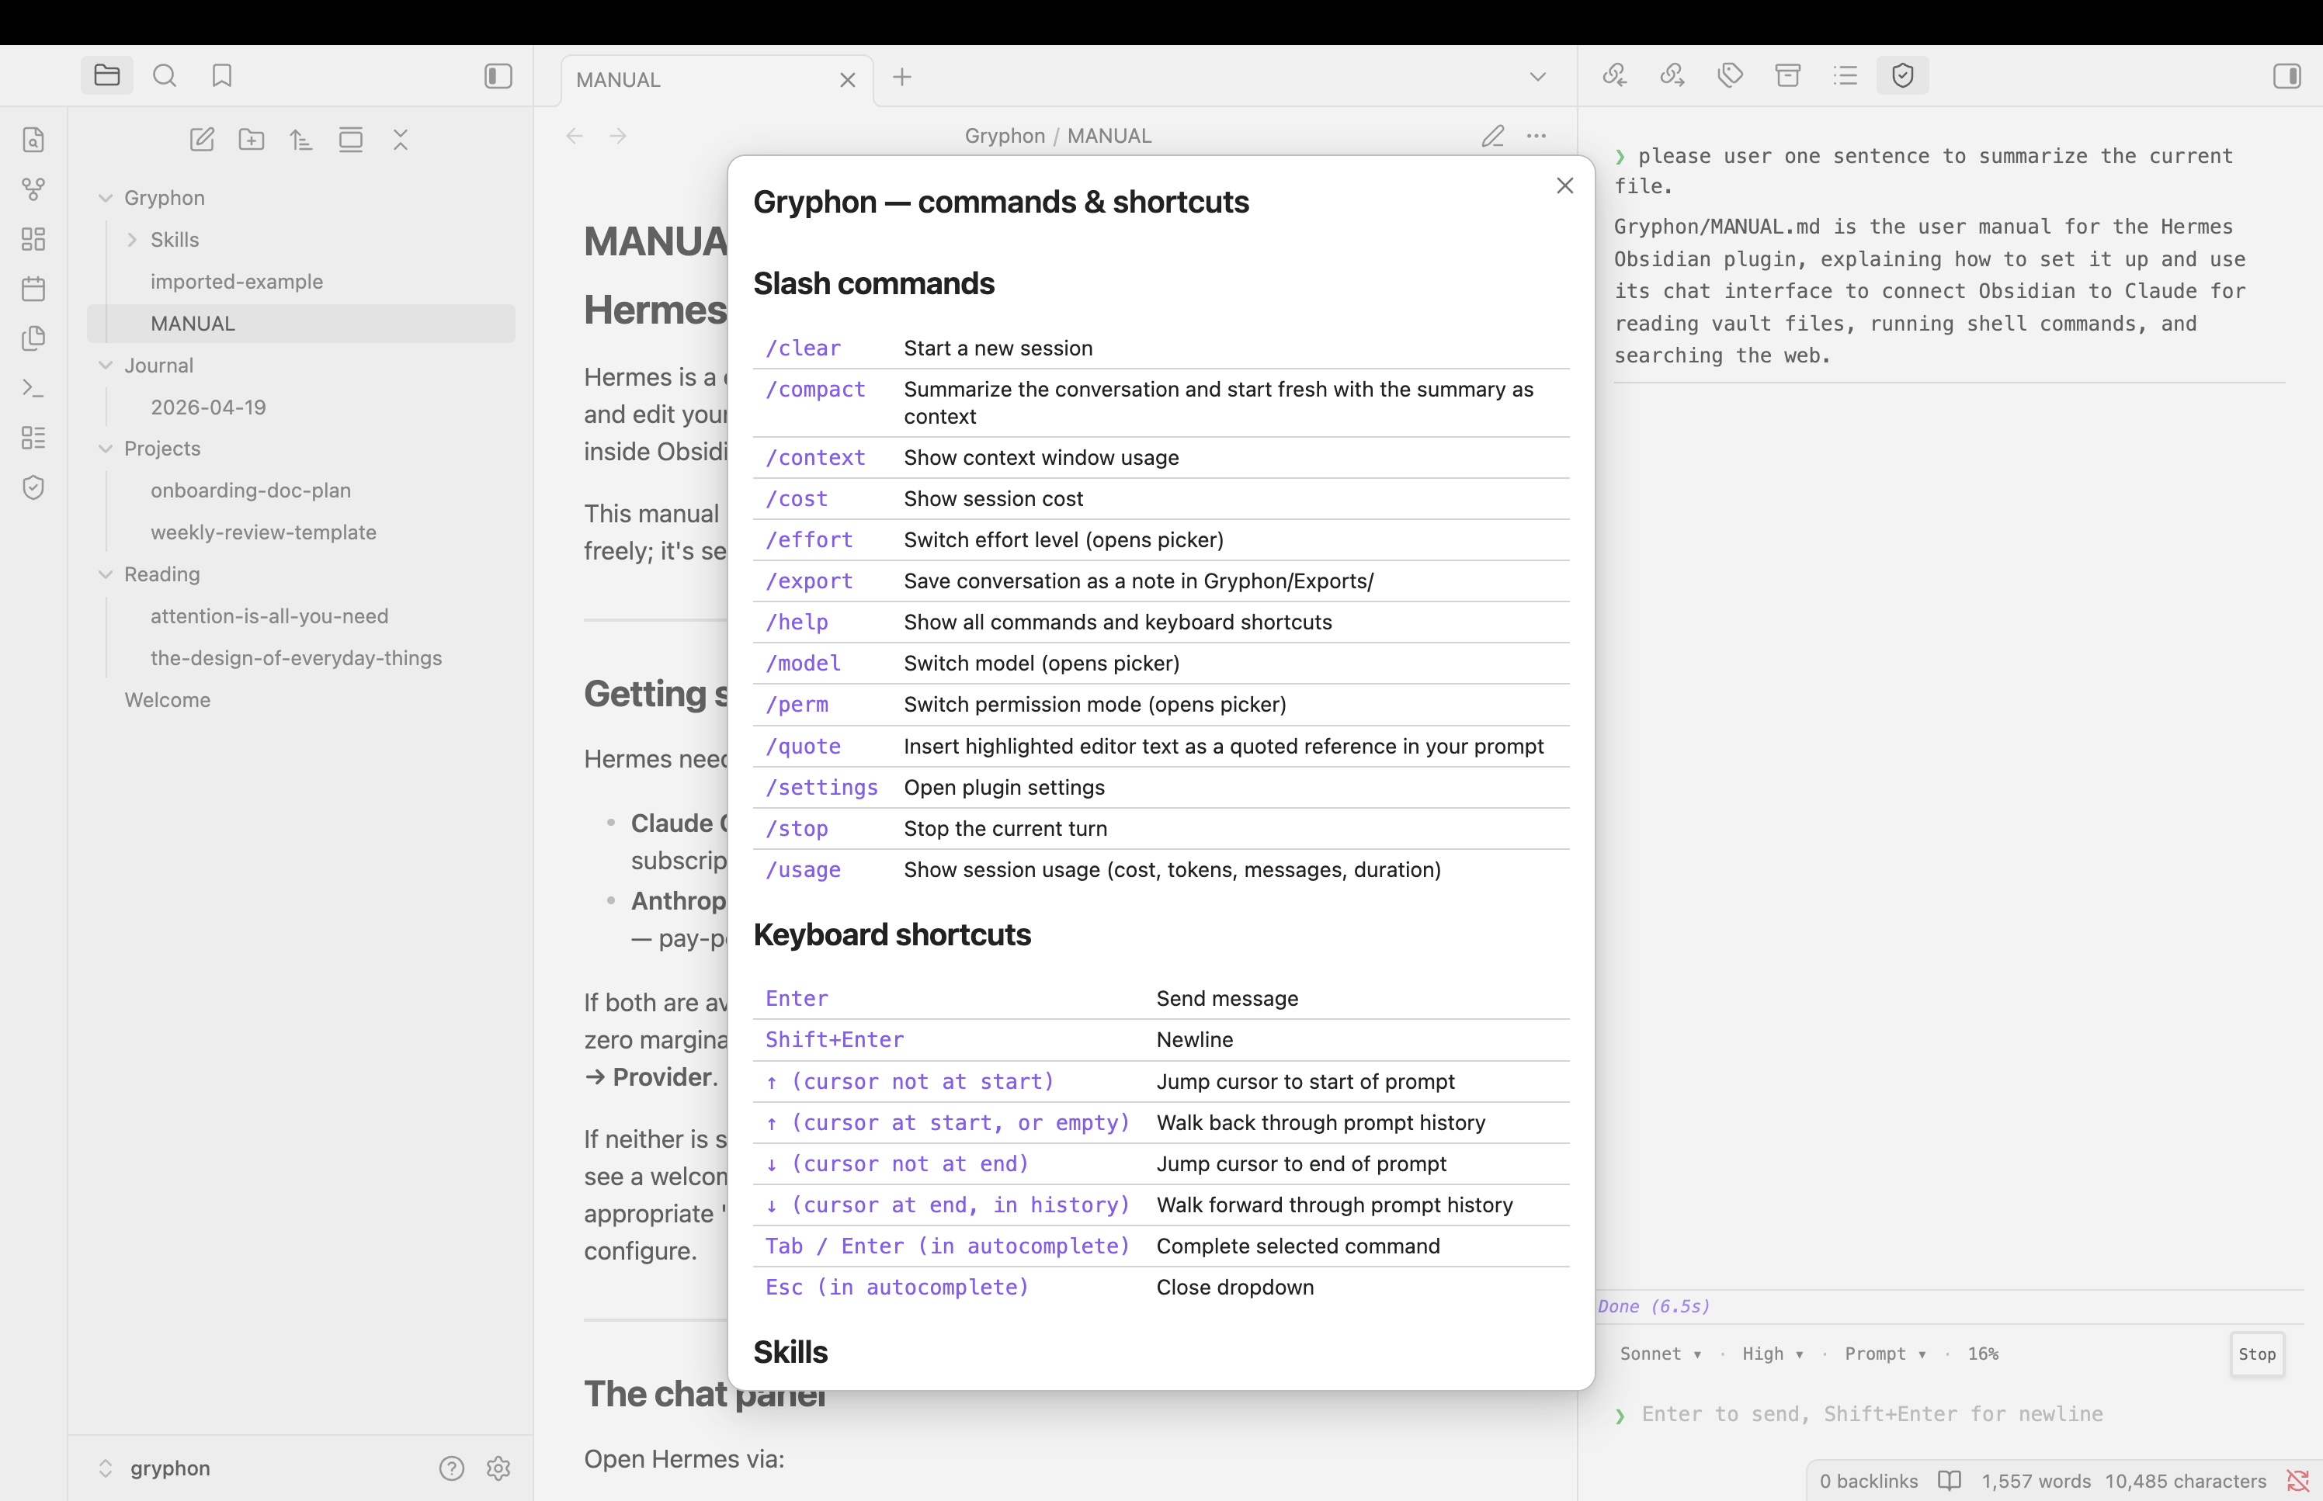Create a new note in file explorer
Screen dimensions: 2323x1501
click(202, 140)
